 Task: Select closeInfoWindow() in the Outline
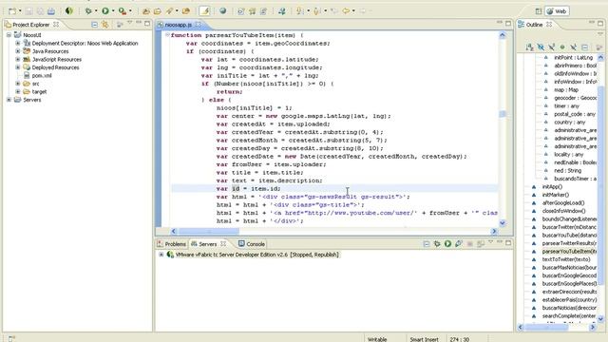point(563,211)
